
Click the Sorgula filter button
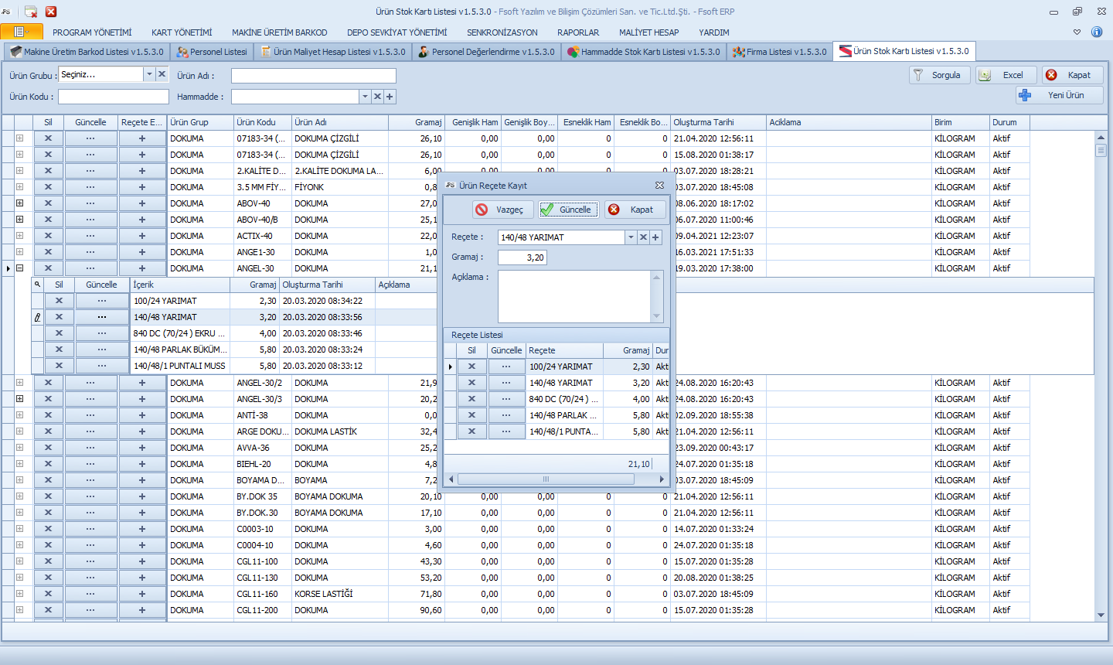(939, 75)
